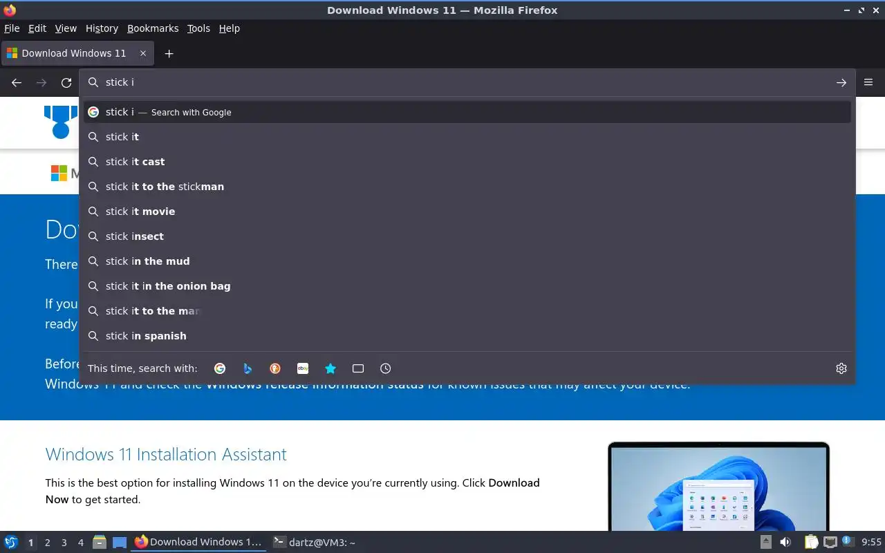Screen dimensions: 885x553
Task: Select suggestion 'stick it to the stickman'
Action: coord(467,187)
